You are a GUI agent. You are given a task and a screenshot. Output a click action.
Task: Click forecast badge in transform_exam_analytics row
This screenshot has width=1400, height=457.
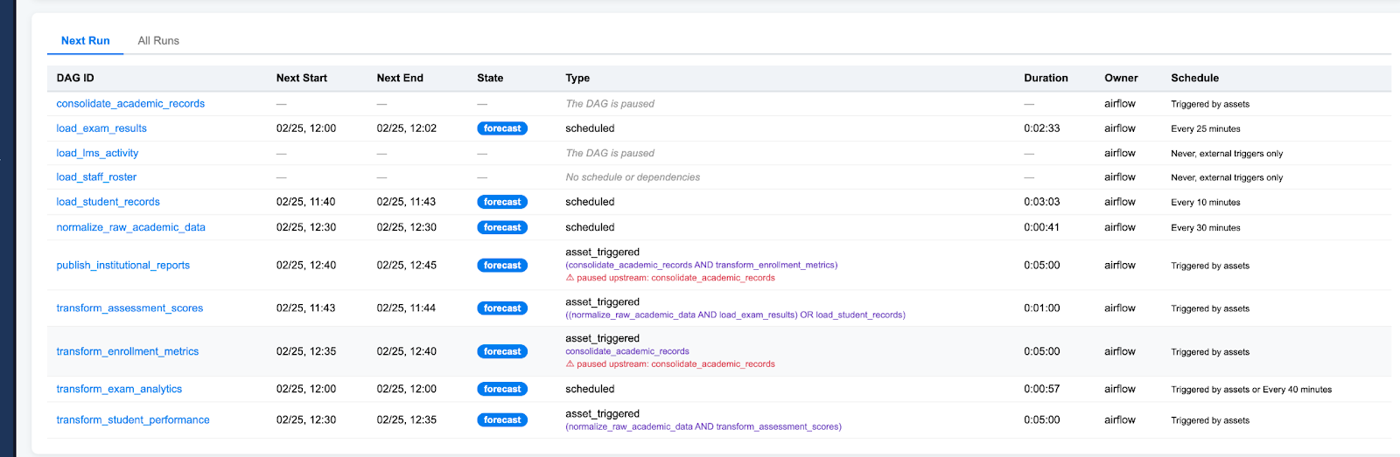pos(502,389)
